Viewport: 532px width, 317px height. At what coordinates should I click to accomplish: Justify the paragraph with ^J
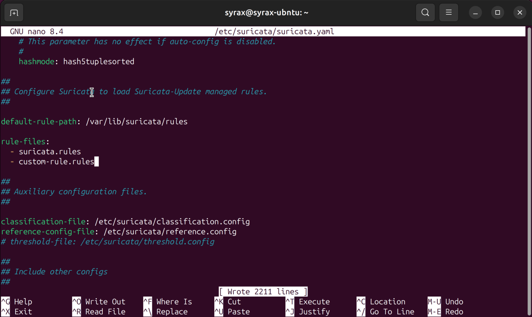[x=309, y=311]
